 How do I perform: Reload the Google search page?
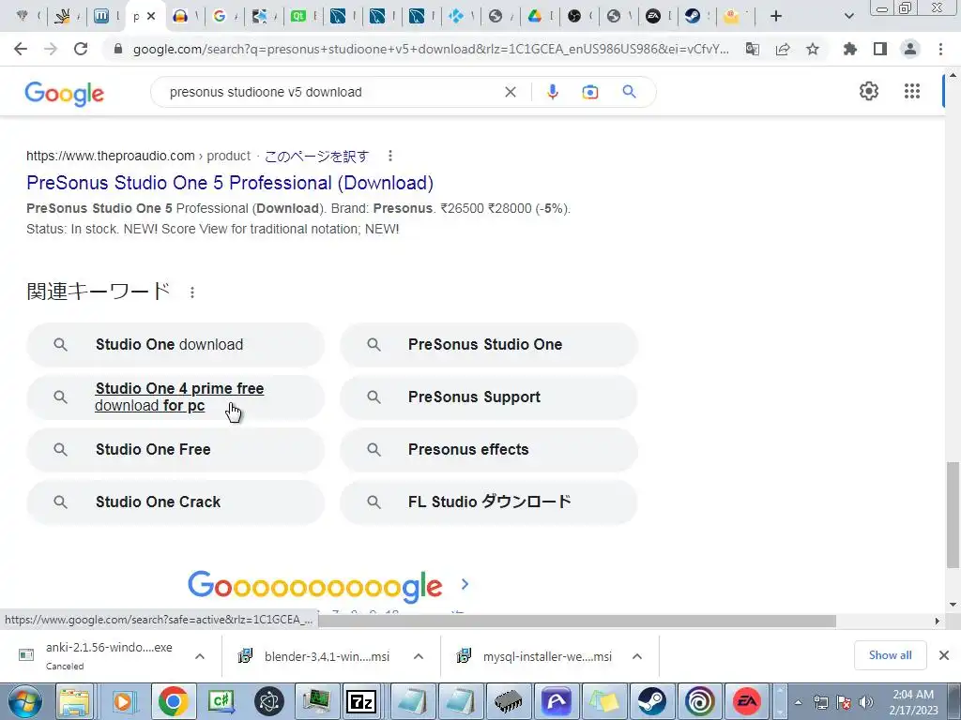(x=81, y=49)
